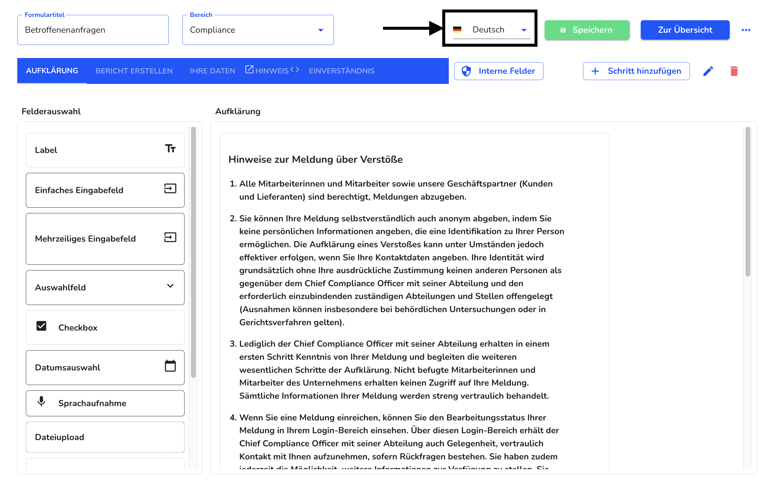Click the plus icon in Schritt hinzufügen
The width and height of the screenshot is (772, 485).
click(595, 71)
